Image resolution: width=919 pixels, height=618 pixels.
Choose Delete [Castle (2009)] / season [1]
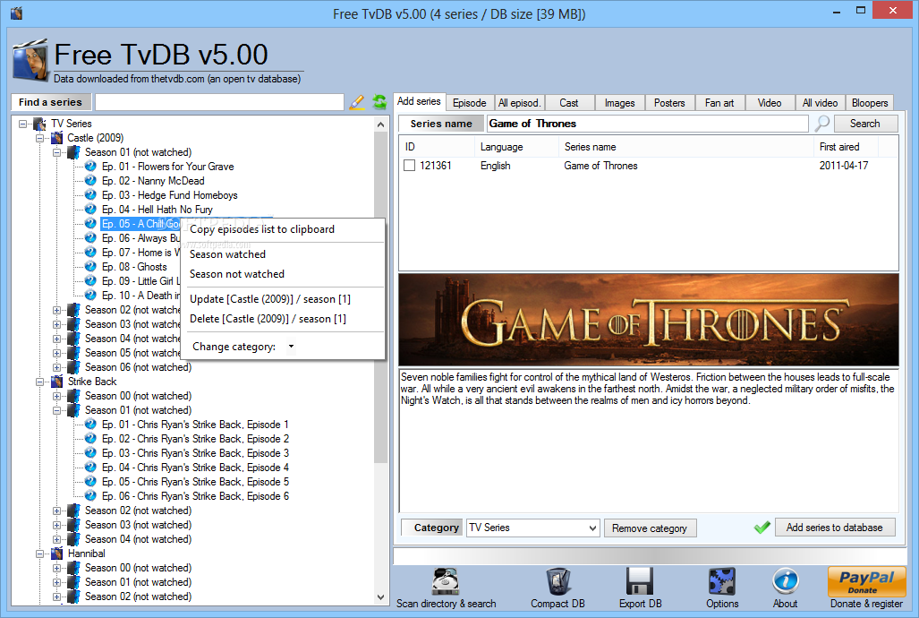pyautogui.click(x=268, y=319)
